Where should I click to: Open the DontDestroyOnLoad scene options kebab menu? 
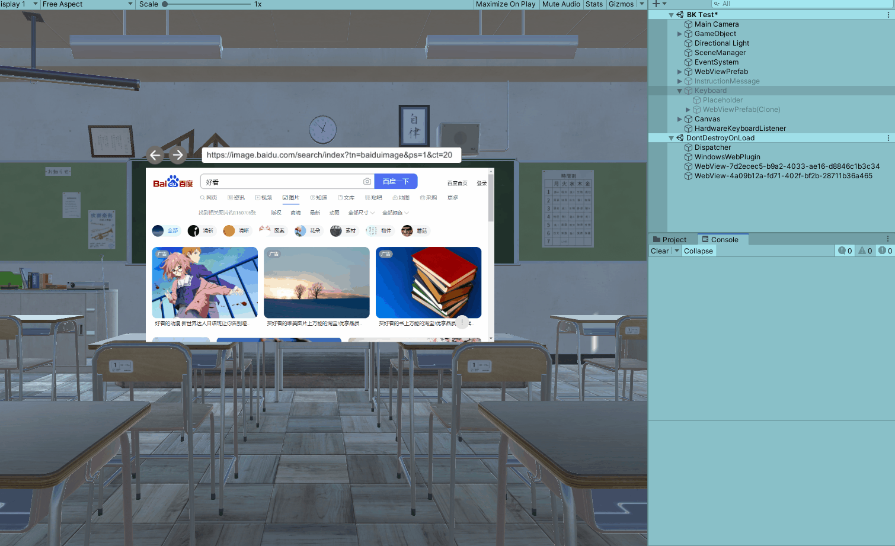tap(888, 138)
